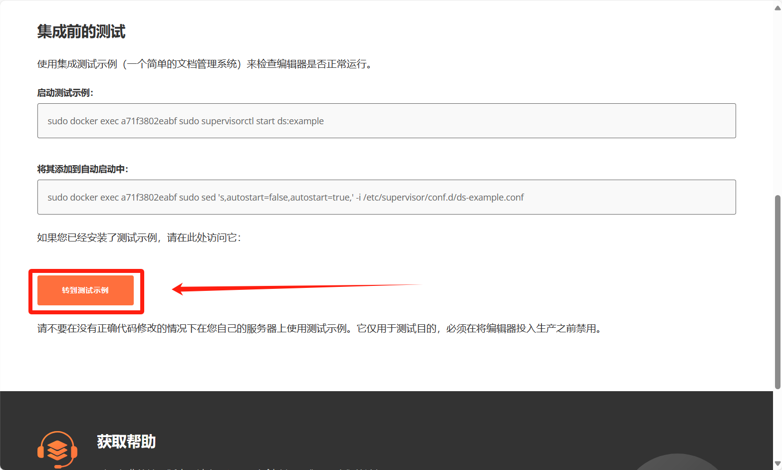The image size is (782, 470).
Task: Click the scrollbar track below the thumb
Action: (x=777, y=424)
